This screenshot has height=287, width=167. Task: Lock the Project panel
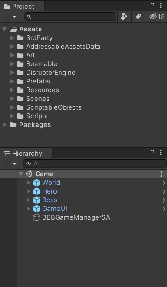pos(152,6)
